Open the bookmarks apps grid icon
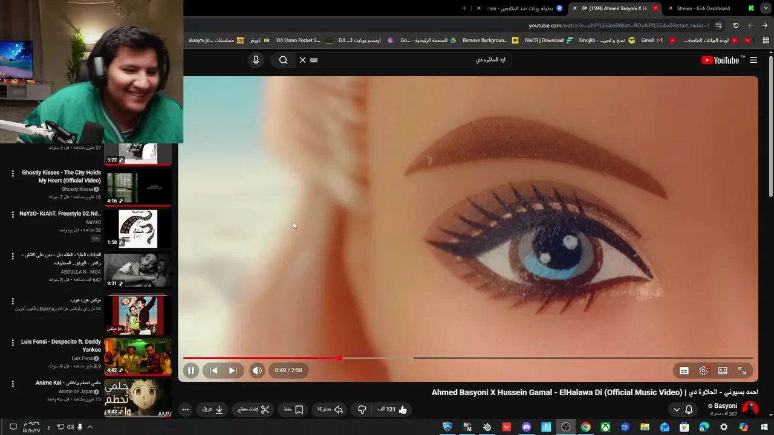 766,40
